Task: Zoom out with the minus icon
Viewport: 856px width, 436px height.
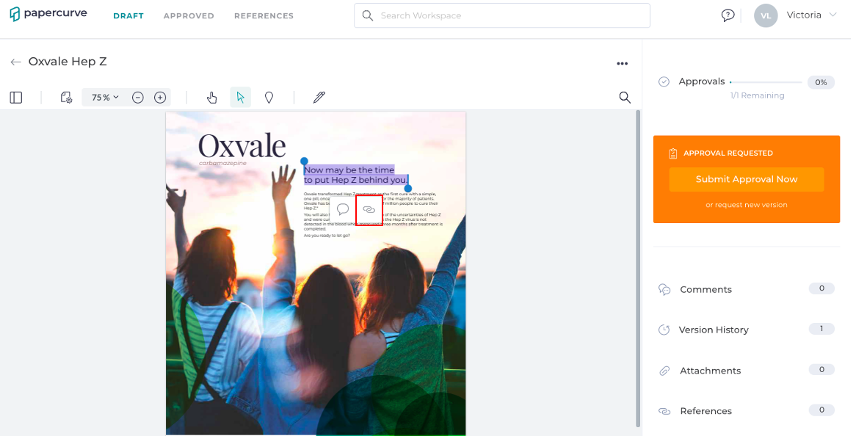Action: pos(138,98)
